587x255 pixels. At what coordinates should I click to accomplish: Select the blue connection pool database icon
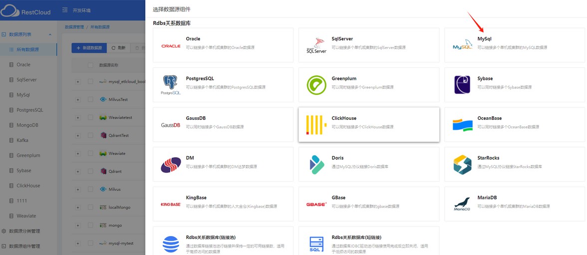(171, 244)
